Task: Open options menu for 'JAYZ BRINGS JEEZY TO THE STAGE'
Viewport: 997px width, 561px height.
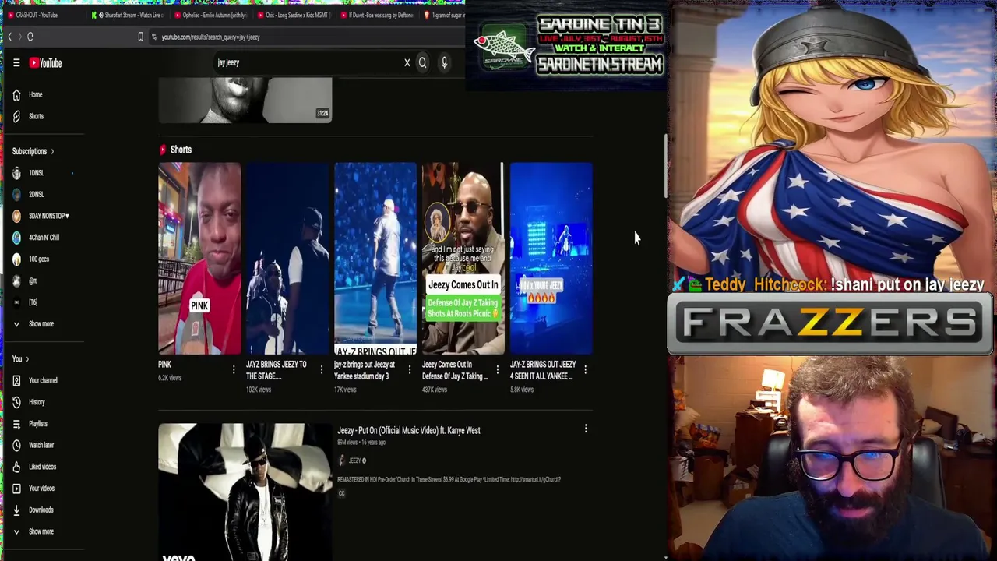Action: click(322, 369)
